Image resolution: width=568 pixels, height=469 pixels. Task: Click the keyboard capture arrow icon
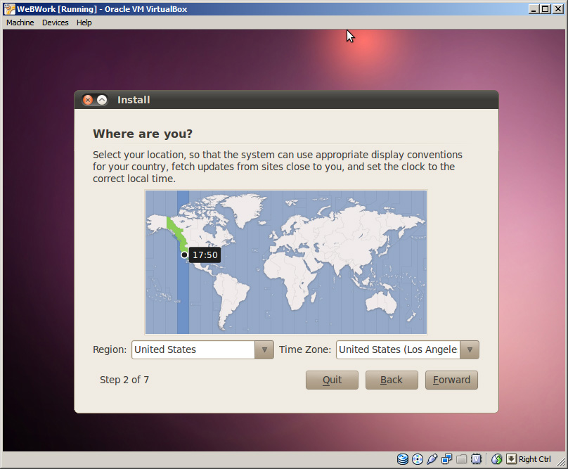511,459
